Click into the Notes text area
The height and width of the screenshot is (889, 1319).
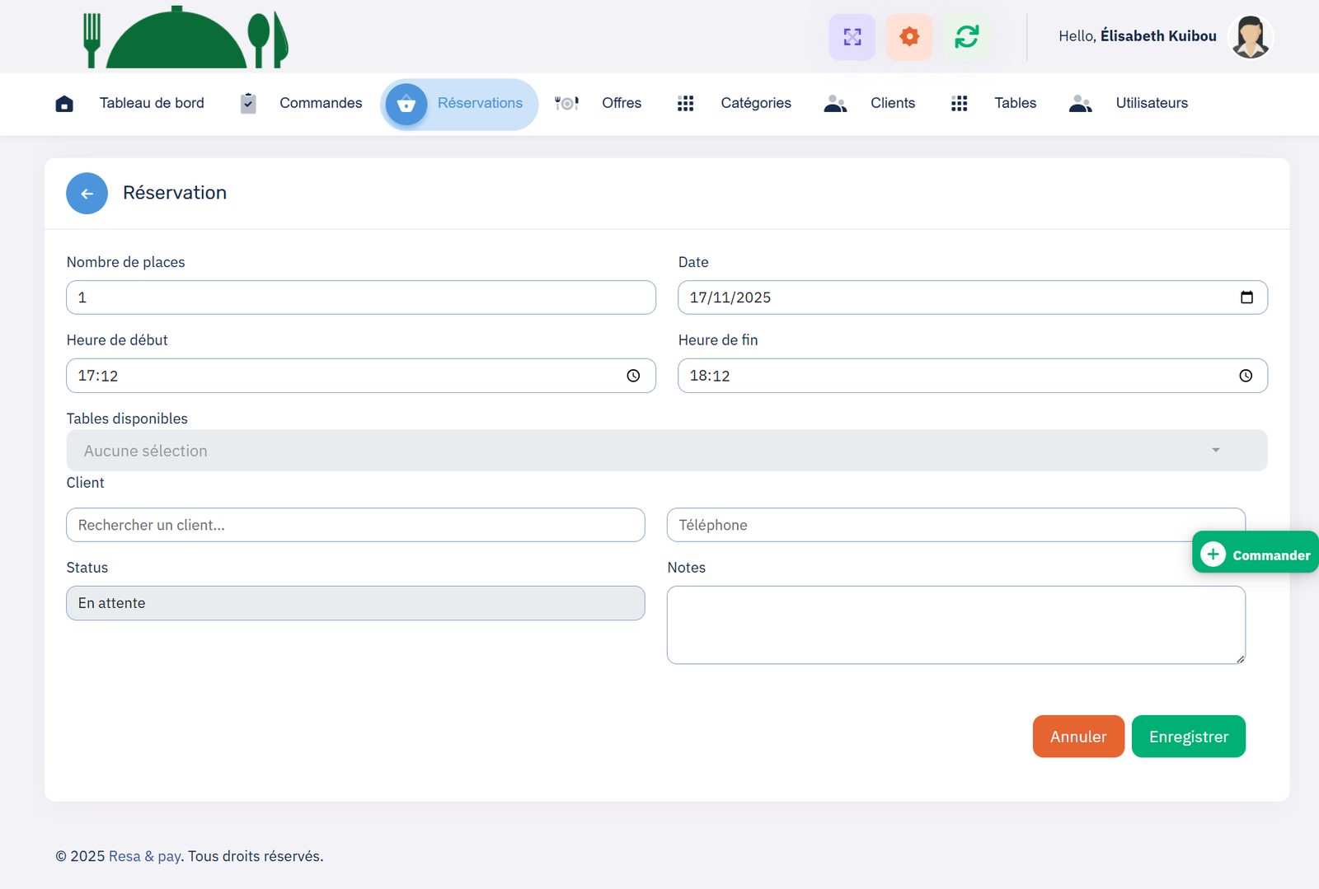point(955,625)
